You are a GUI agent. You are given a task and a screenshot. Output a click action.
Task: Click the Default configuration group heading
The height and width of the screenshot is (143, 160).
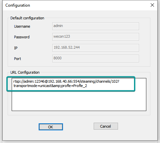(27, 18)
